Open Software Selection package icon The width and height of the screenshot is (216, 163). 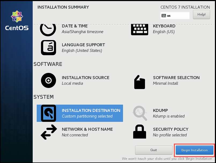140,82
